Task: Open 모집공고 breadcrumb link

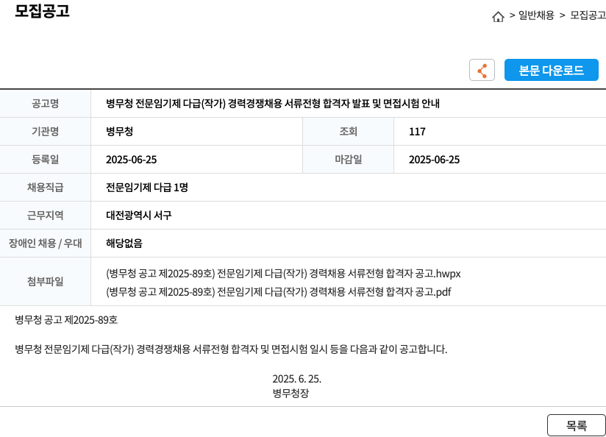Action: pos(588,15)
